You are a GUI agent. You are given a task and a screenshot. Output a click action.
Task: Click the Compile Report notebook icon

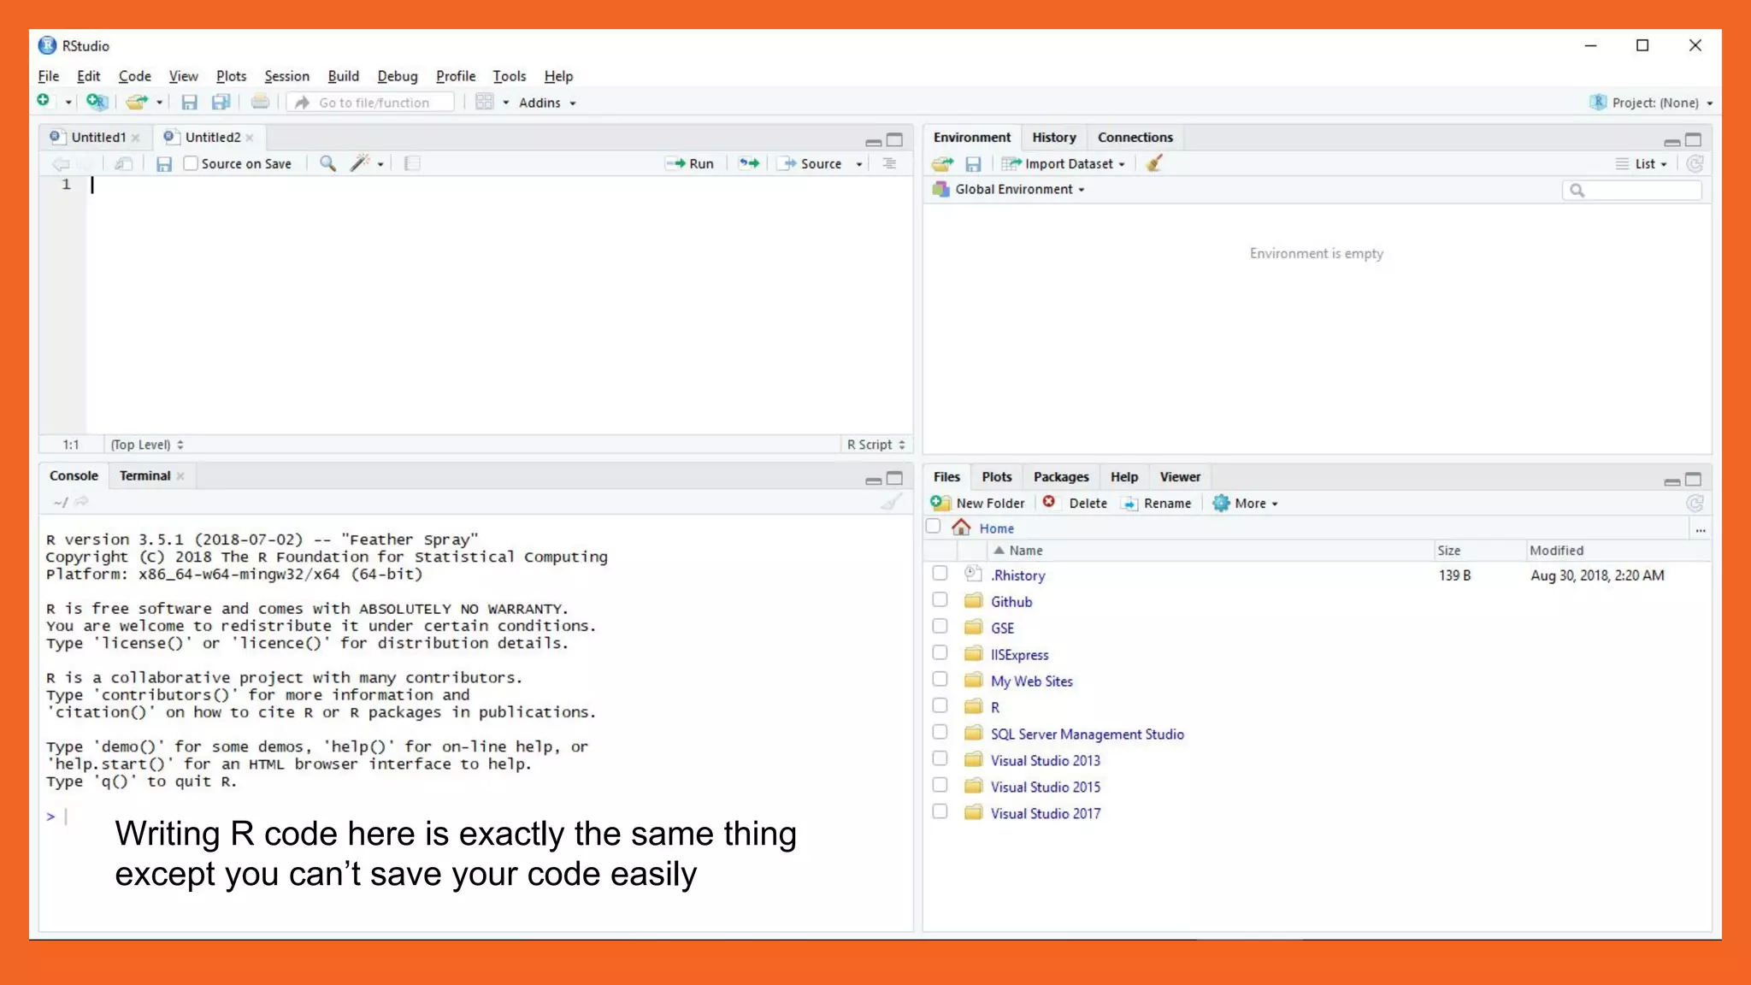[412, 163]
